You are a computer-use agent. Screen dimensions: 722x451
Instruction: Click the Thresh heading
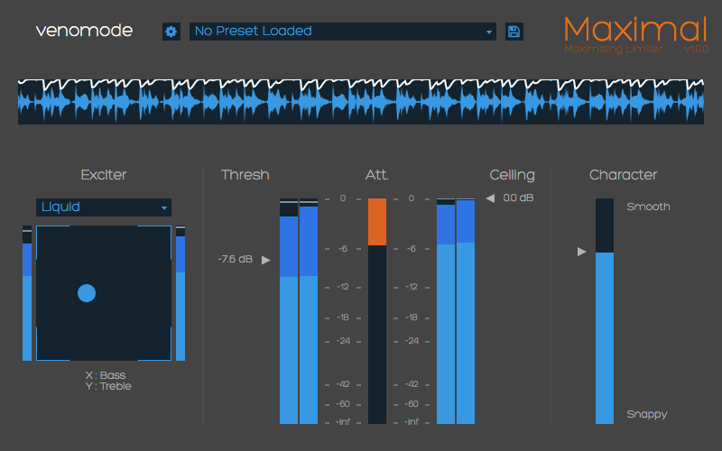pyautogui.click(x=245, y=175)
